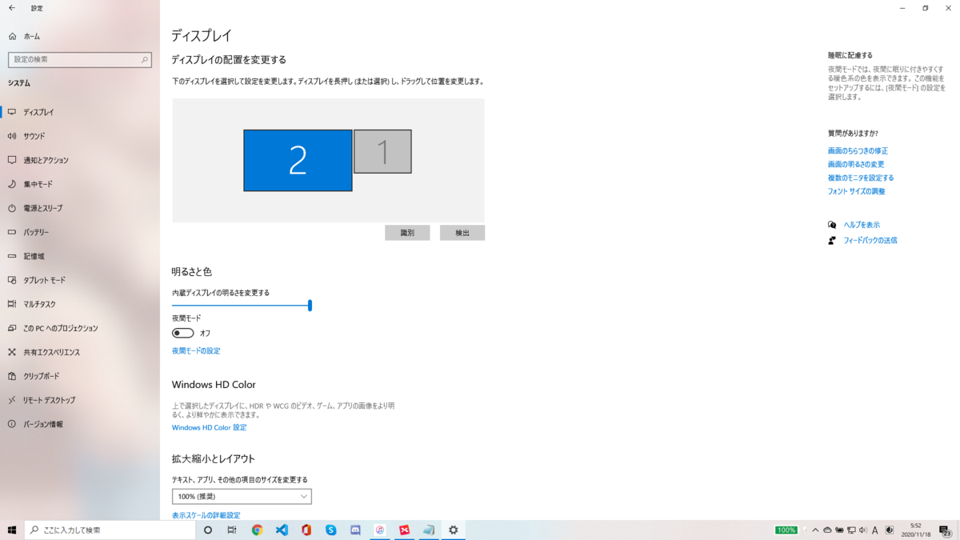960x540 pixels.
Task: Launch Discord from the taskbar
Action: pyautogui.click(x=355, y=530)
